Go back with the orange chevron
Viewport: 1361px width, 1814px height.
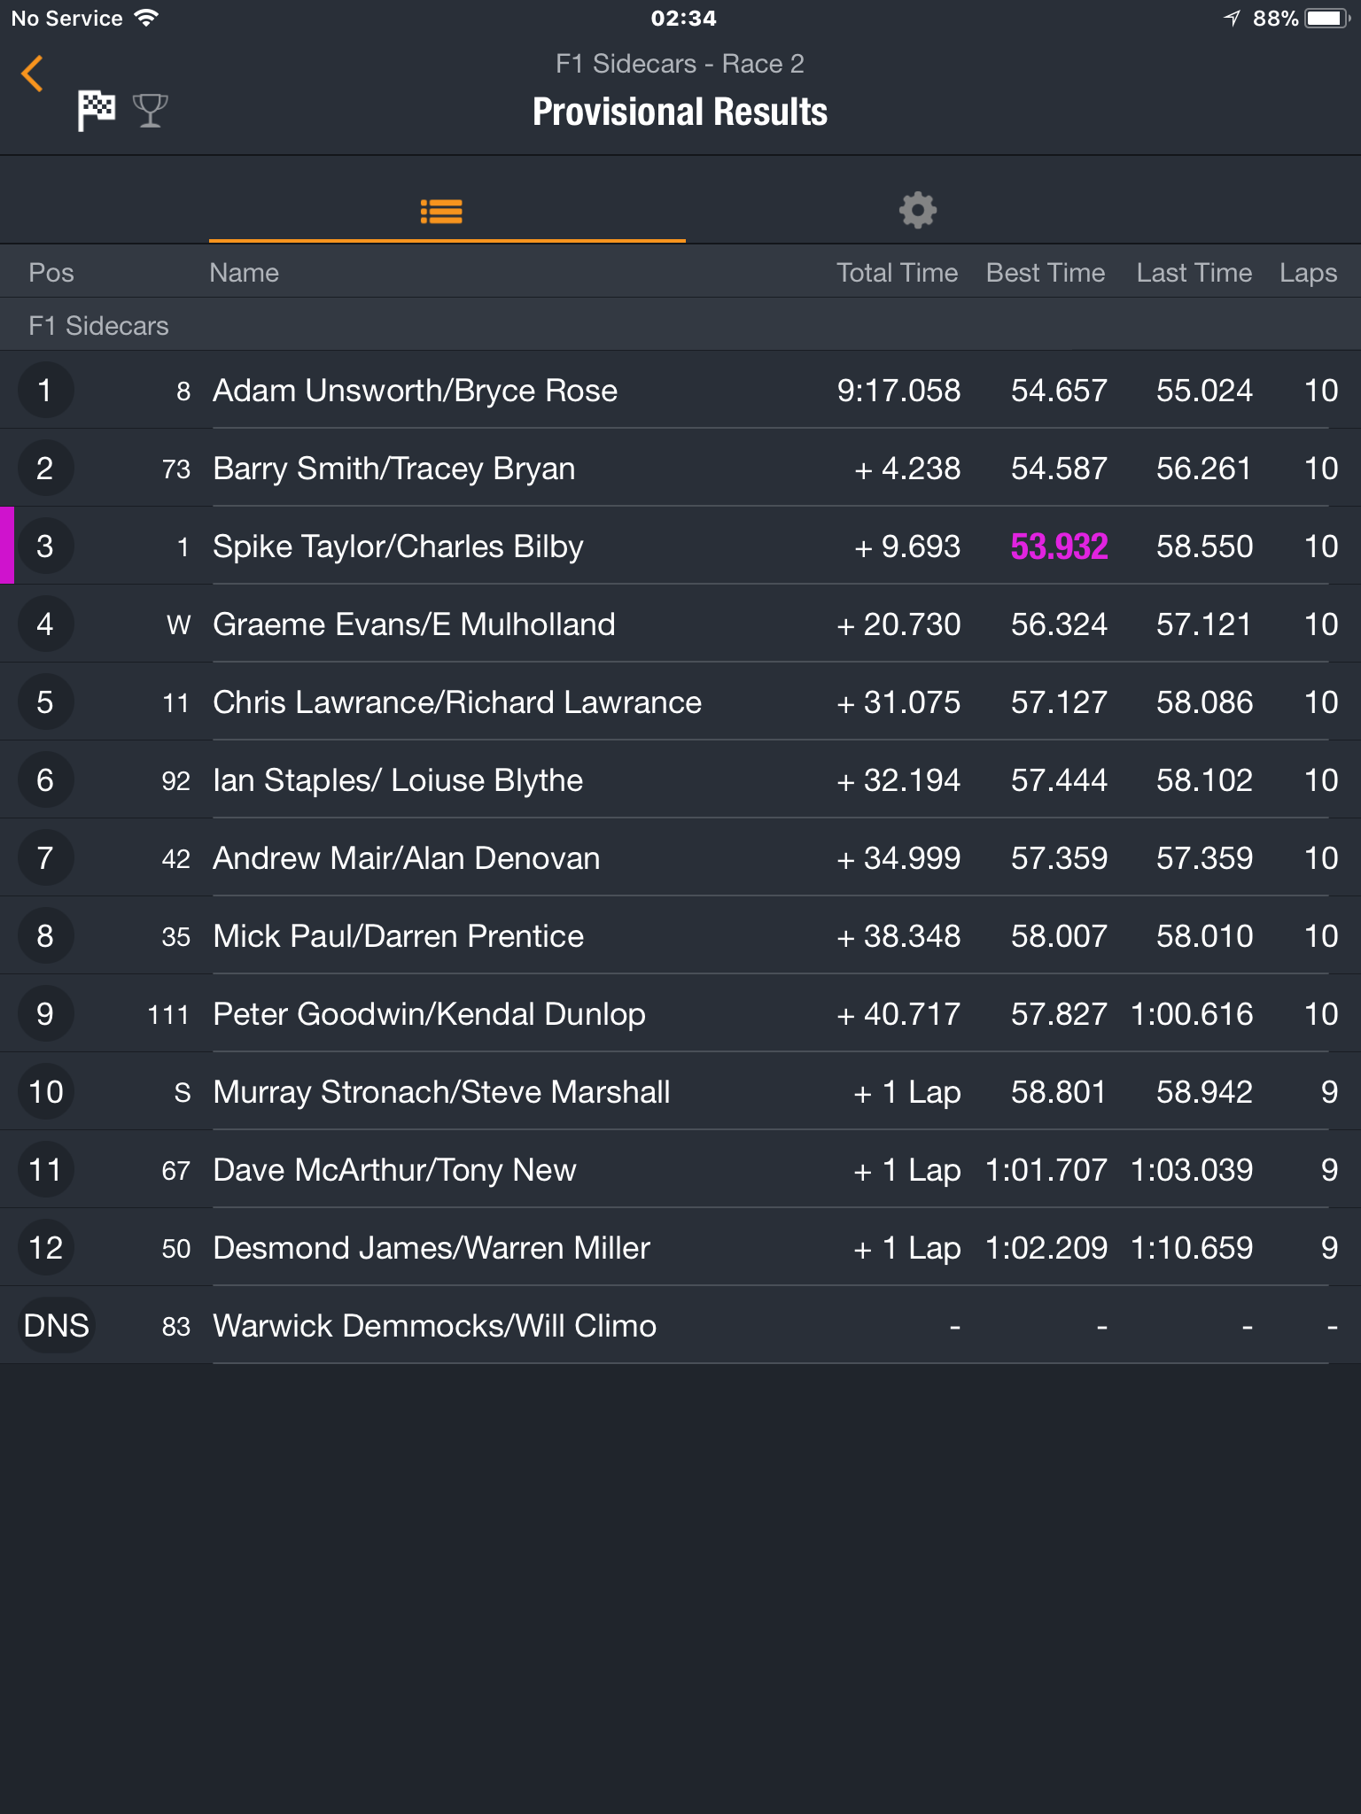(x=32, y=74)
